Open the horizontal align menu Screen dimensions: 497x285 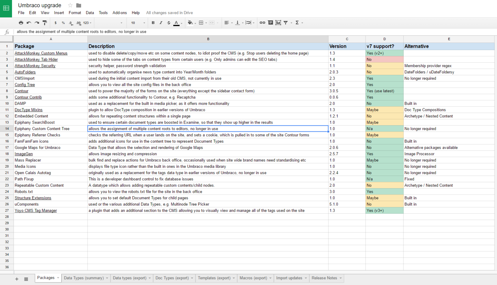228,23
